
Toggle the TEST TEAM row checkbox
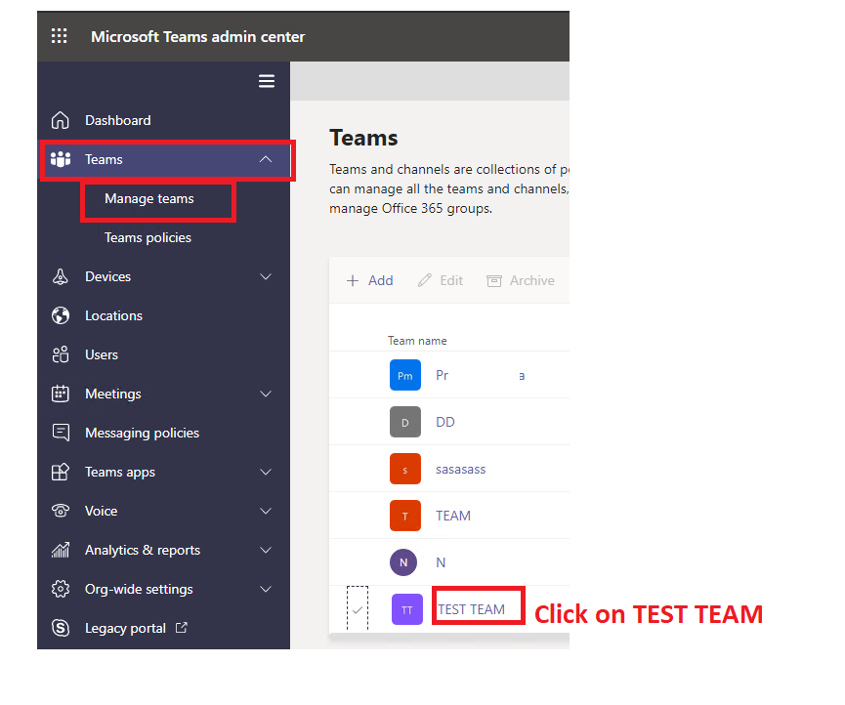358,608
